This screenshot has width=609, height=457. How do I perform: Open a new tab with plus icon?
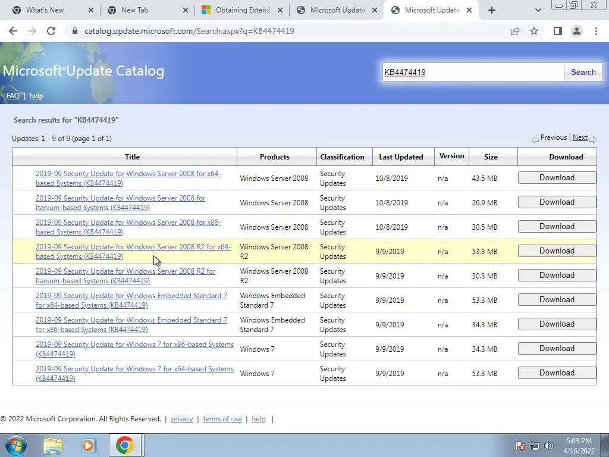pos(492,10)
